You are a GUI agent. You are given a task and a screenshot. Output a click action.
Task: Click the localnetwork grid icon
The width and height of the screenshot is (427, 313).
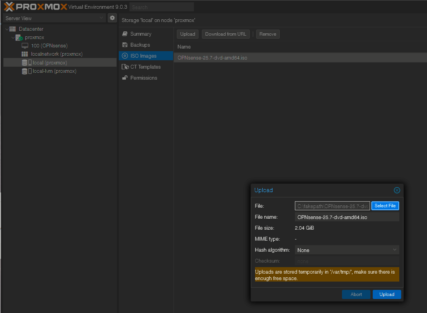click(25, 54)
